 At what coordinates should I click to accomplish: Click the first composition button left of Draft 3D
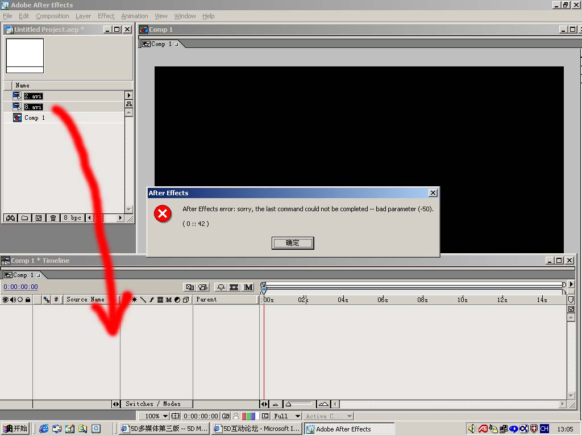[190, 287]
